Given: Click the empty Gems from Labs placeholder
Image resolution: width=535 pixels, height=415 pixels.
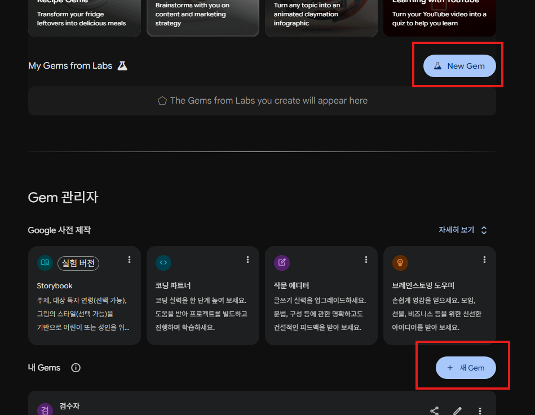Looking at the screenshot, I should pos(262,101).
